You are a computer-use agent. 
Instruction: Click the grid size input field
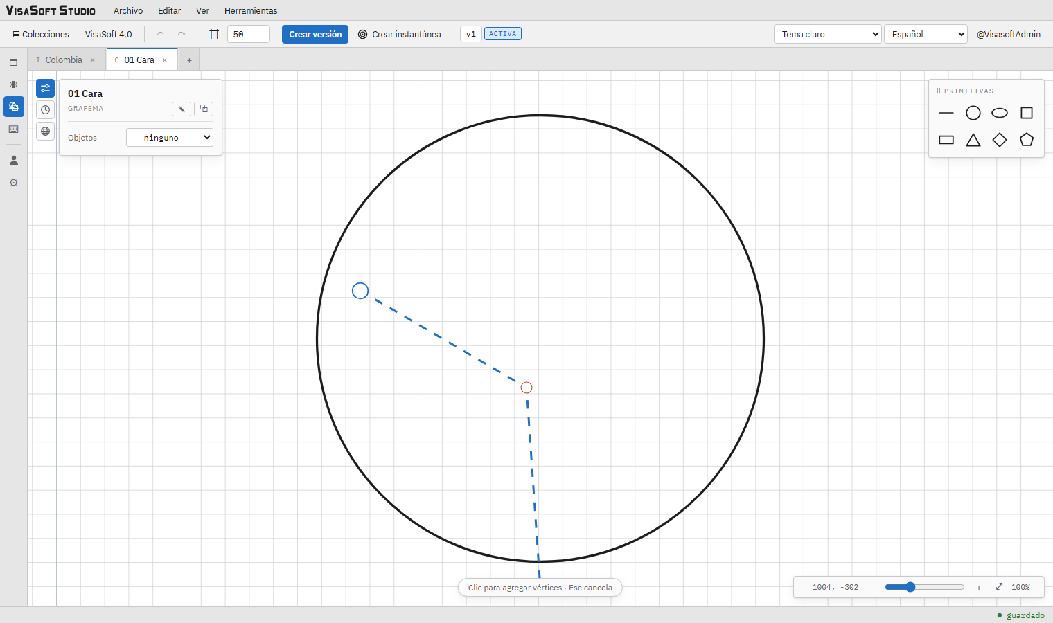[x=249, y=34]
